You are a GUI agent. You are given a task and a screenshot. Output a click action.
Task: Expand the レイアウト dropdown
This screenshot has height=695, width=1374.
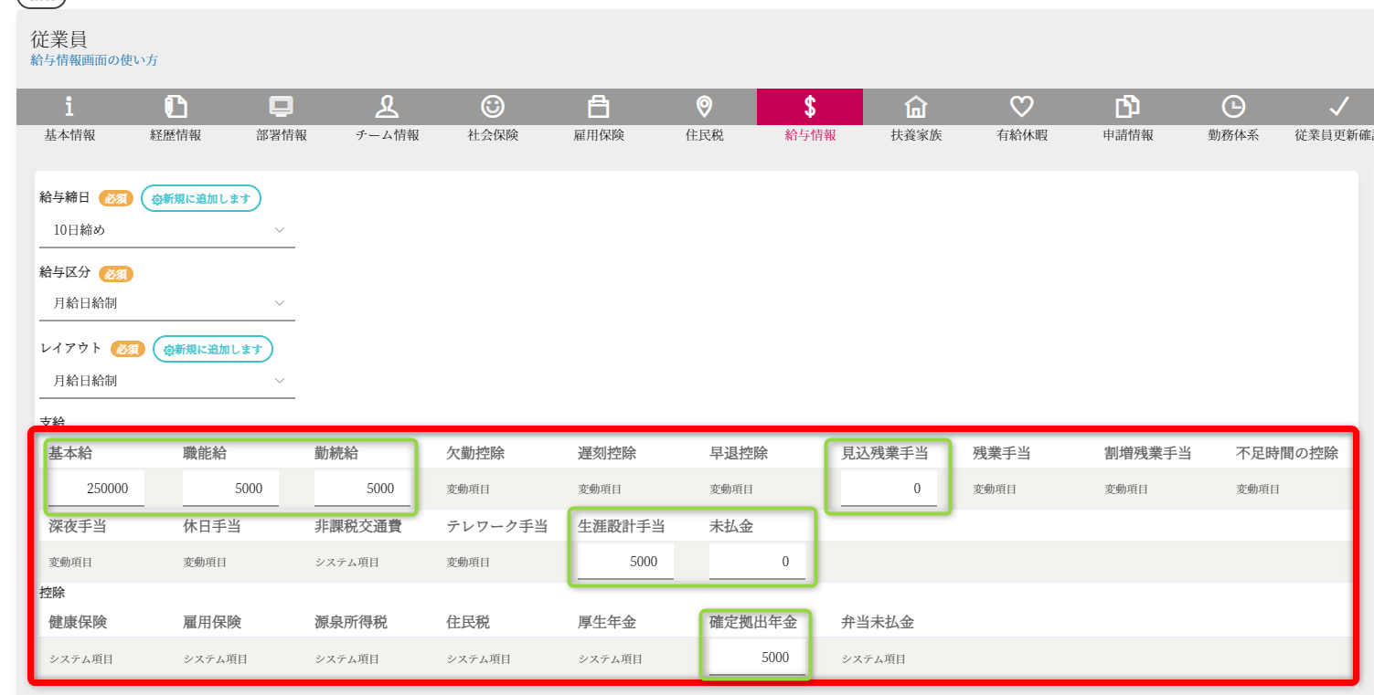[x=167, y=381]
